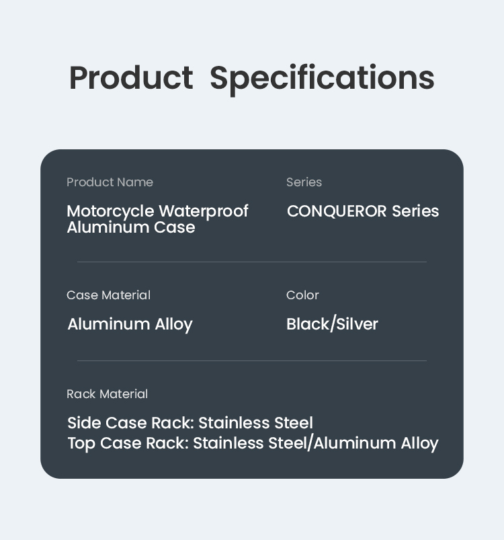
Task: Click the word "Motorcycle" in the product name
Action: 110,211
